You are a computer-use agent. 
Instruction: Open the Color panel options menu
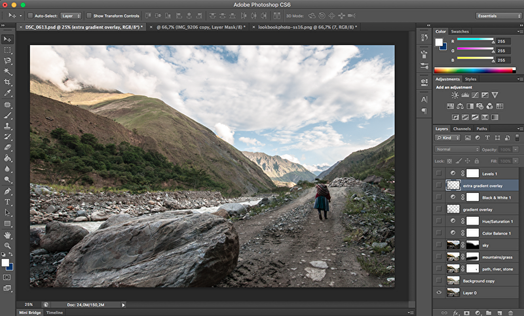point(519,31)
